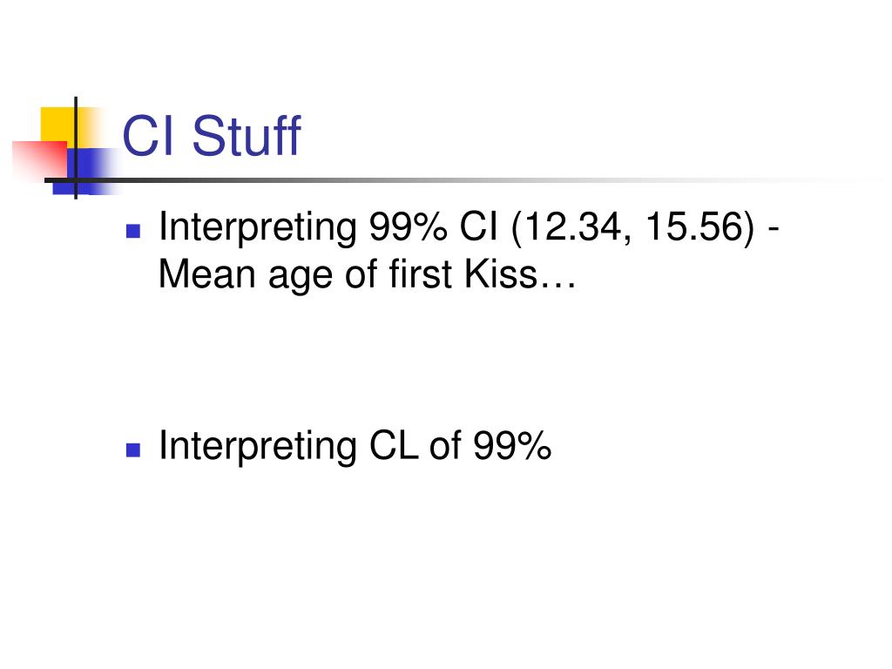Click the value "15.56)" in the interval
The width and height of the screenshot is (892, 669).
(x=699, y=227)
